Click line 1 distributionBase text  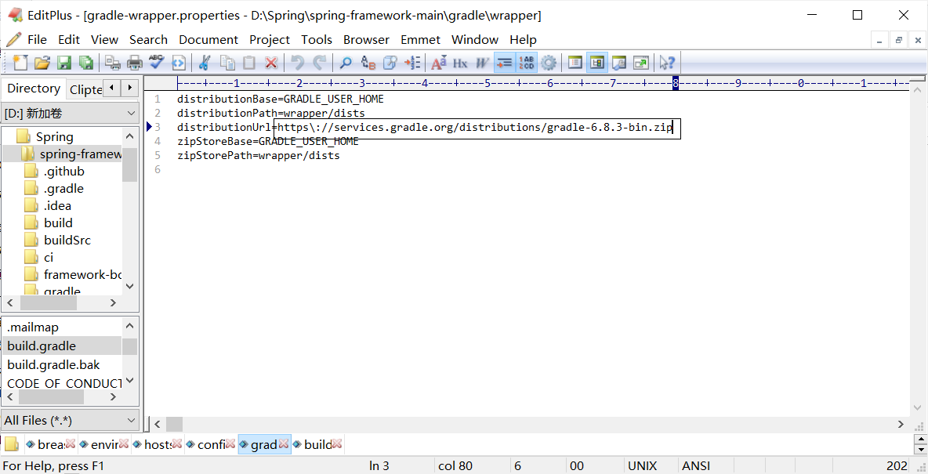[281, 99]
